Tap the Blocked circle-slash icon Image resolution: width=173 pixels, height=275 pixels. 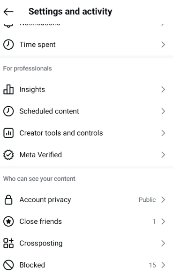[8, 265]
